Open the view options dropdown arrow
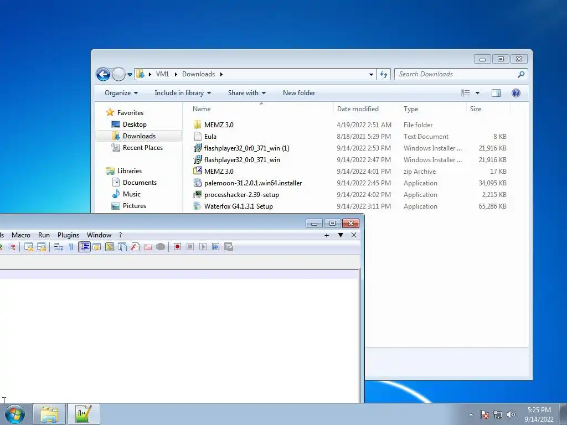567x425 pixels. (x=477, y=93)
